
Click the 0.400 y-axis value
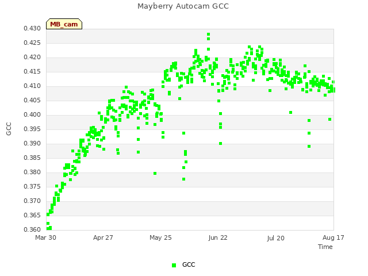(x=32, y=115)
